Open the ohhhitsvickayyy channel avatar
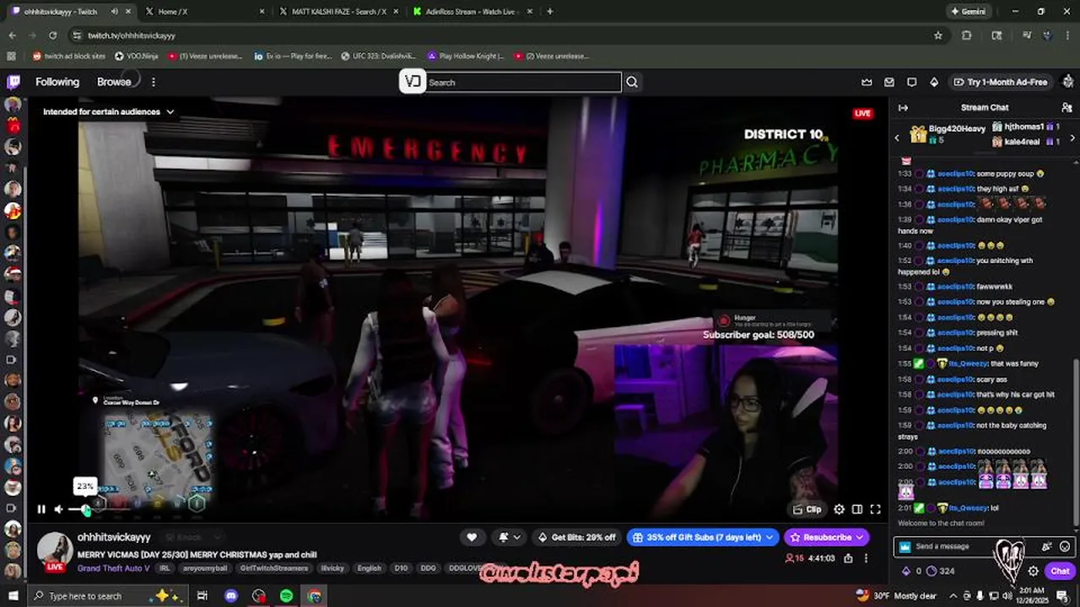This screenshot has height=607, width=1080. pyautogui.click(x=55, y=550)
